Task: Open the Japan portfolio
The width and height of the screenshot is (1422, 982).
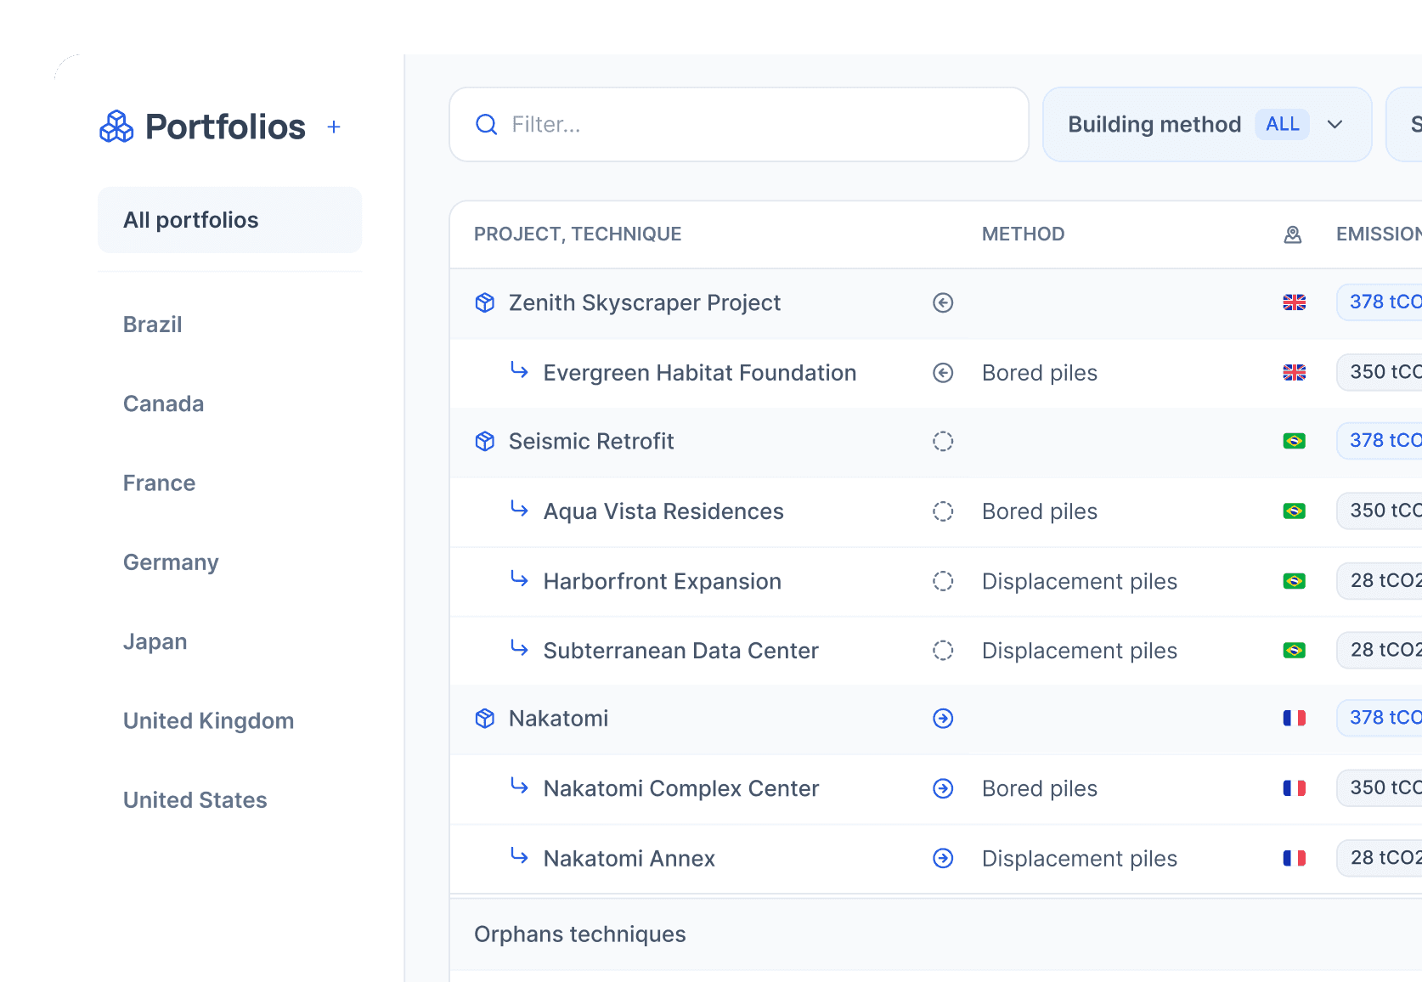Action: (155, 641)
